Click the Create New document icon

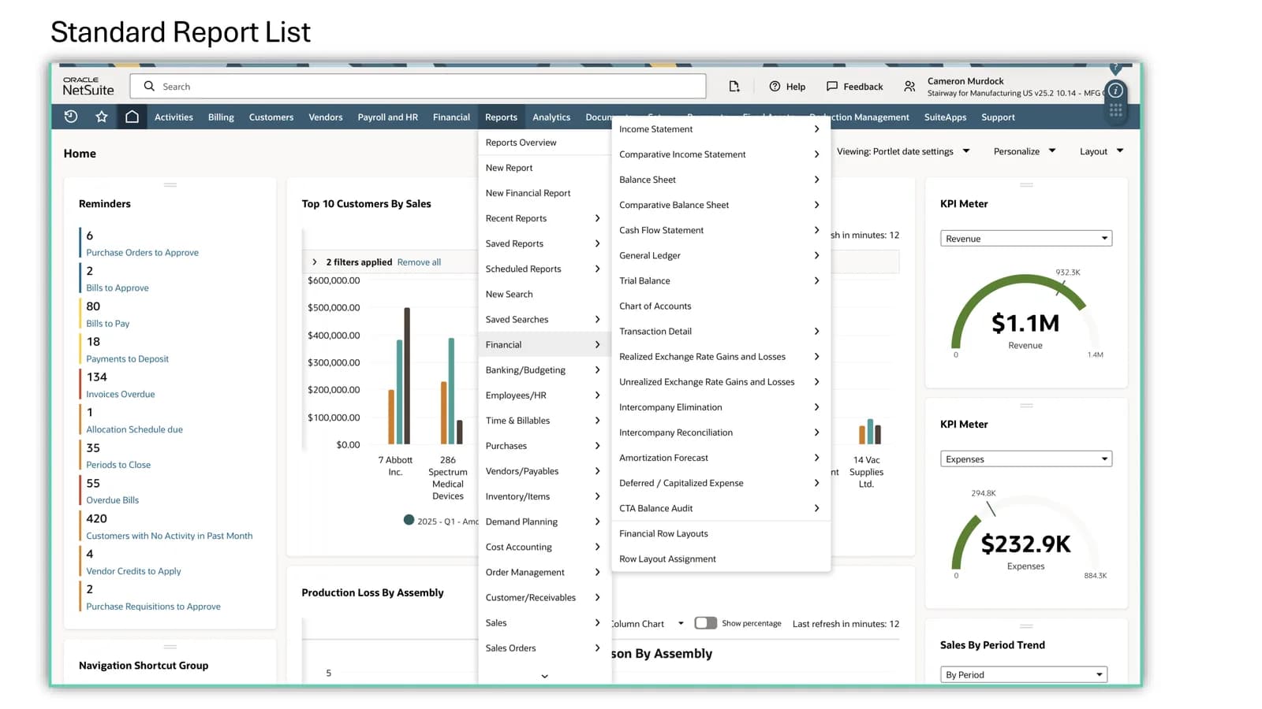(x=734, y=87)
